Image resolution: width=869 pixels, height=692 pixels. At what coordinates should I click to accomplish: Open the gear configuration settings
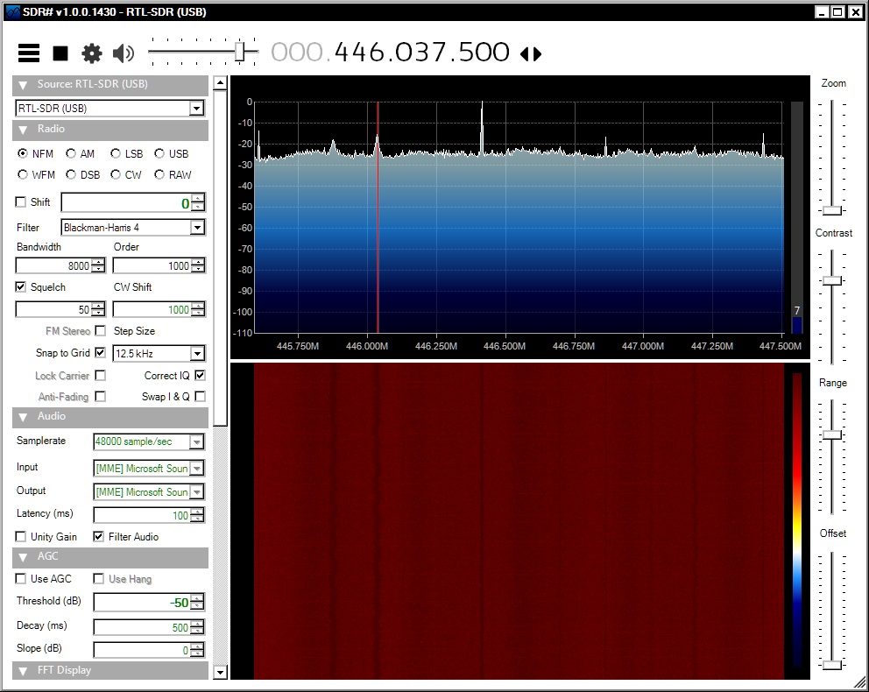92,53
